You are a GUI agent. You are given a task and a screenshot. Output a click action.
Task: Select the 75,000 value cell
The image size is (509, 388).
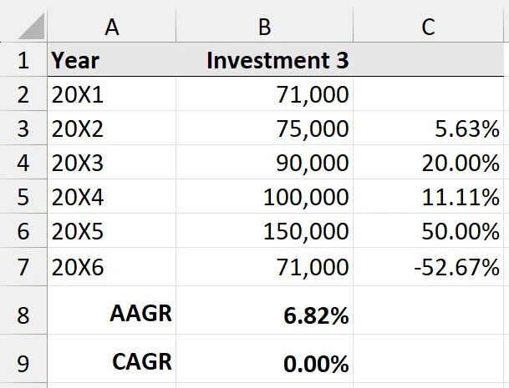264,128
